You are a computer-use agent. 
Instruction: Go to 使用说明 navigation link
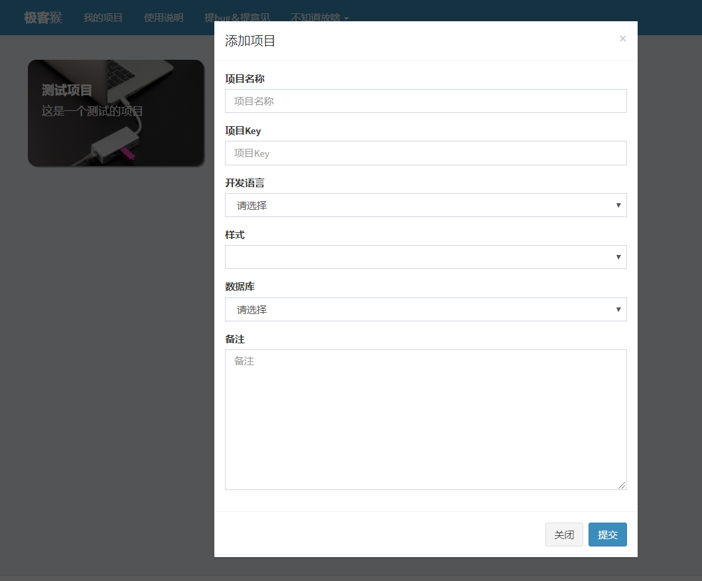163,17
